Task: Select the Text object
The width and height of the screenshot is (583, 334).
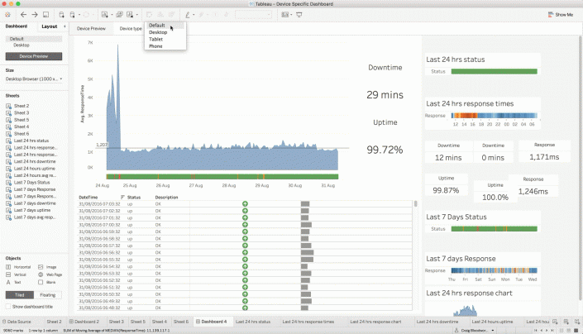Action: point(13,283)
